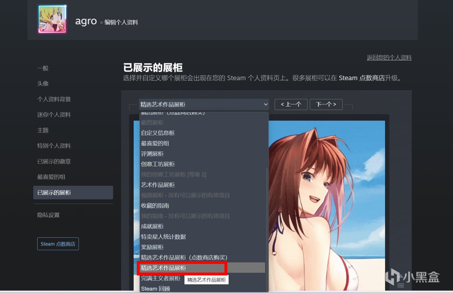Select 已展示的展柜 in sidebar
The height and width of the screenshot is (293, 453).
click(x=73, y=193)
